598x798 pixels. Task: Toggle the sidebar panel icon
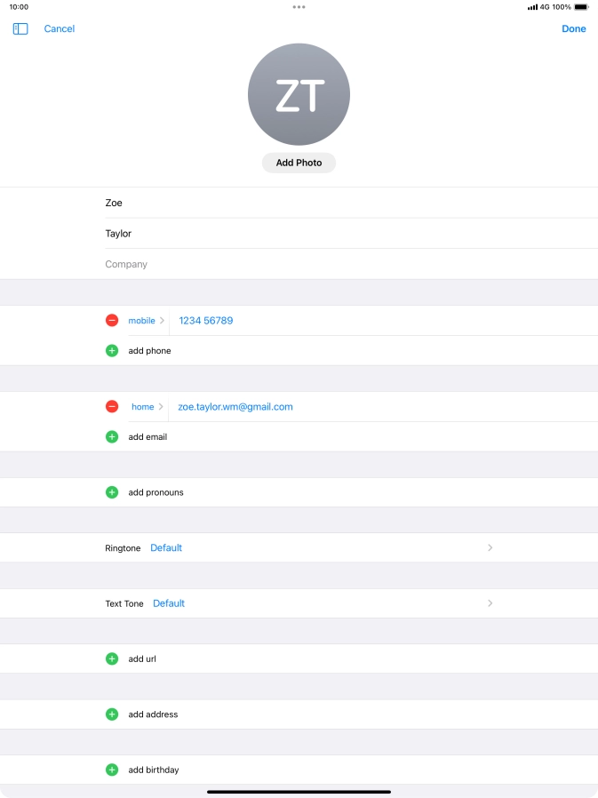tap(20, 29)
